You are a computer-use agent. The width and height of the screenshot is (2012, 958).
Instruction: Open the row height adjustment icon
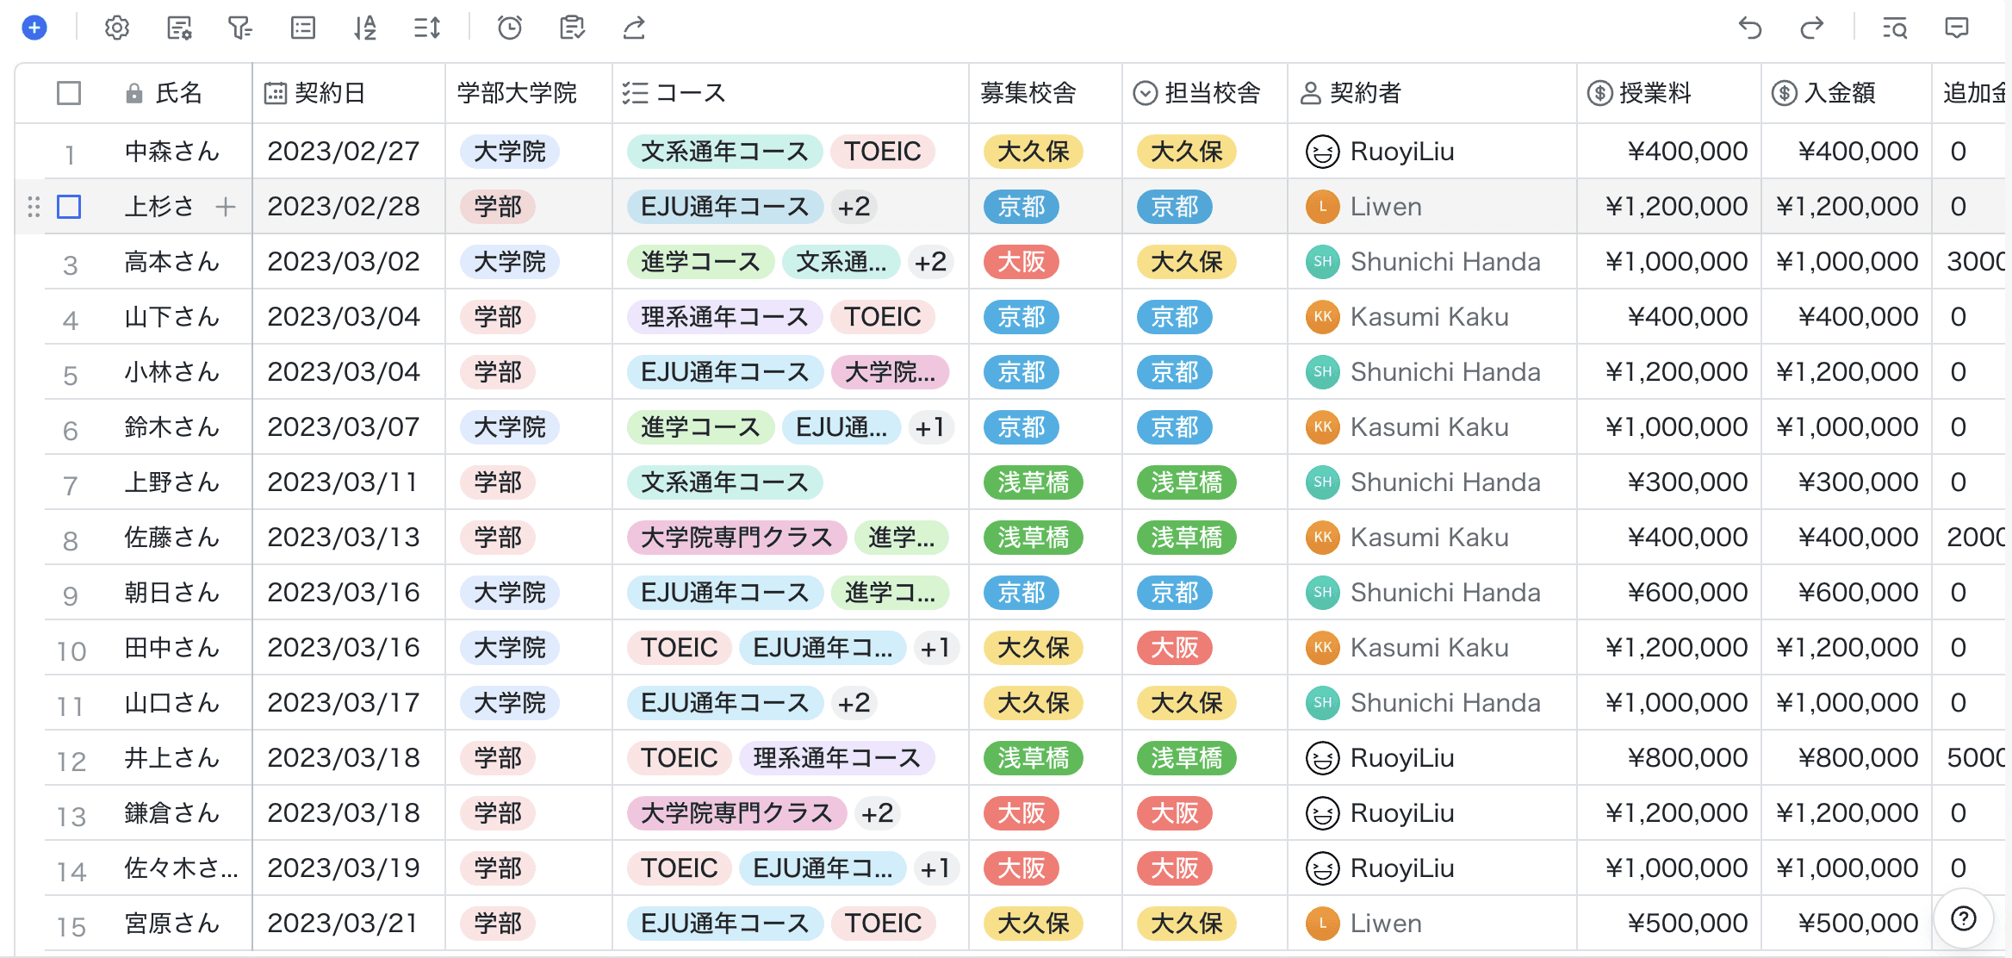coord(427,28)
